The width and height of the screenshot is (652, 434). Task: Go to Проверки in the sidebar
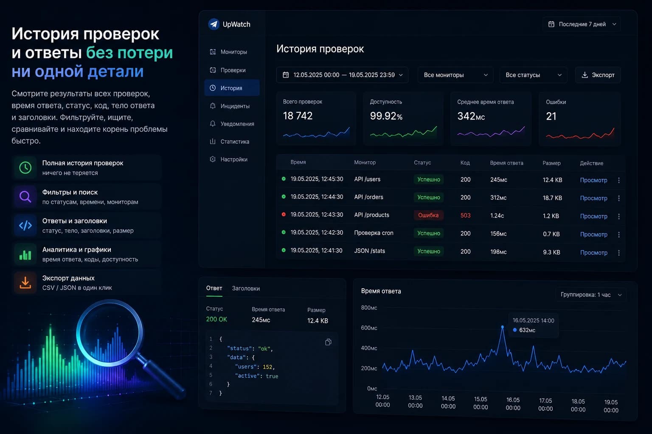[232, 70]
